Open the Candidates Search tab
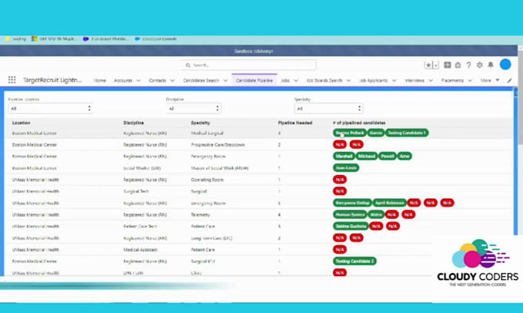The height and width of the screenshot is (313, 523). (202, 81)
